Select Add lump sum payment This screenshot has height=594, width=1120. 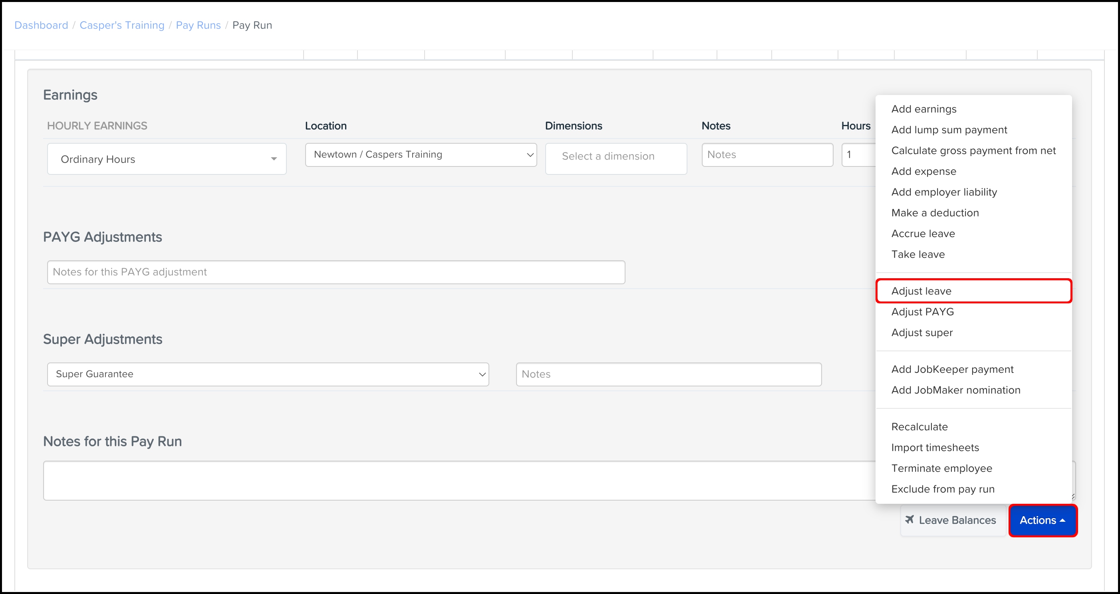pos(949,130)
